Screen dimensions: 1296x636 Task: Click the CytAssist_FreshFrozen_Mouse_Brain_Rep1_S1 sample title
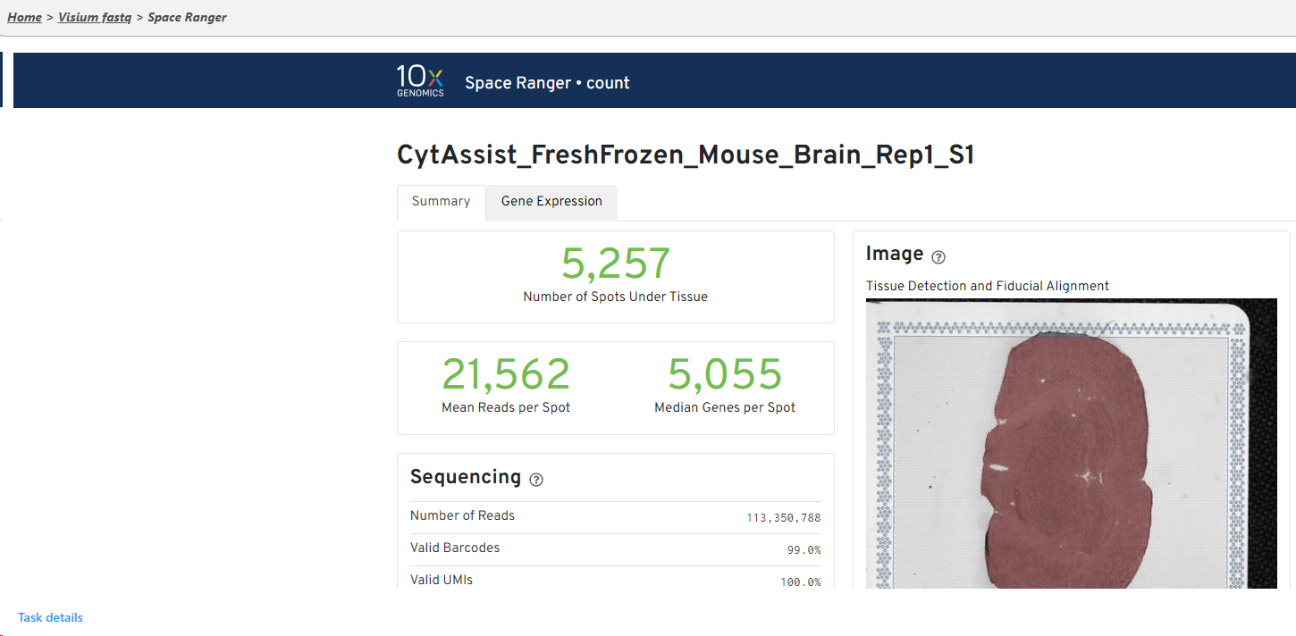[x=686, y=155]
